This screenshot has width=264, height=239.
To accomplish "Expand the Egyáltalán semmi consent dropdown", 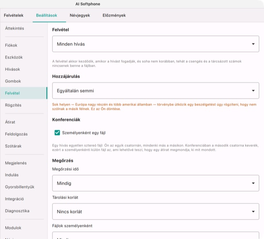I will tap(156, 90).
